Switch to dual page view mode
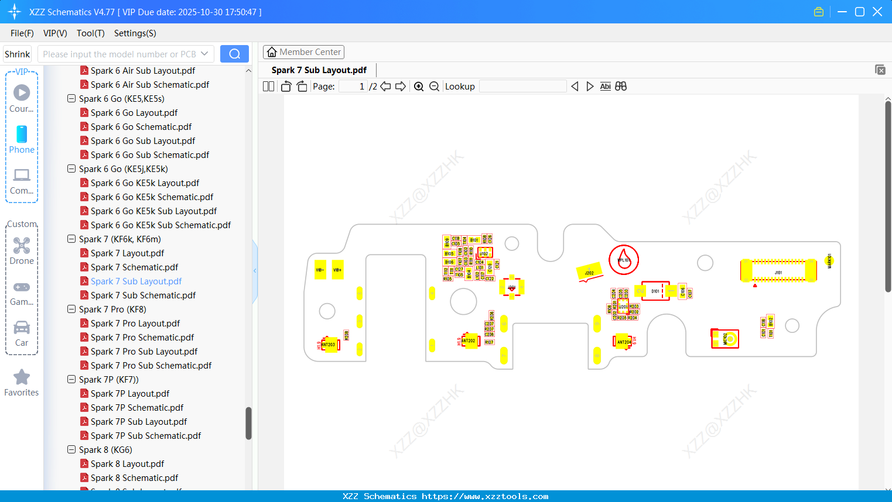Screen dimensions: 892x502 point(268,86)
